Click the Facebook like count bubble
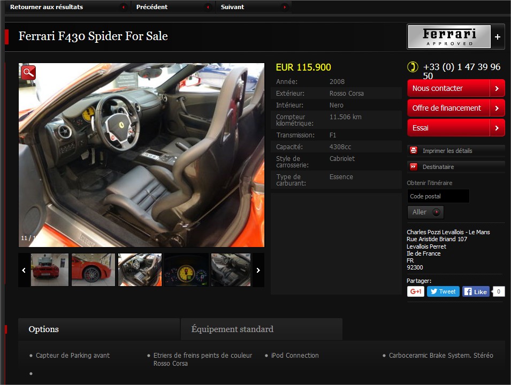Screen dimensions: 511x385 click(x=498, y=291)
